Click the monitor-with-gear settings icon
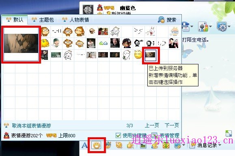The height and width of the screenshot is (156, 235). [222, 26]
